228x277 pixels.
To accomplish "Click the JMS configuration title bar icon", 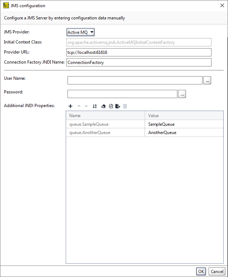I will coord(6,6).
